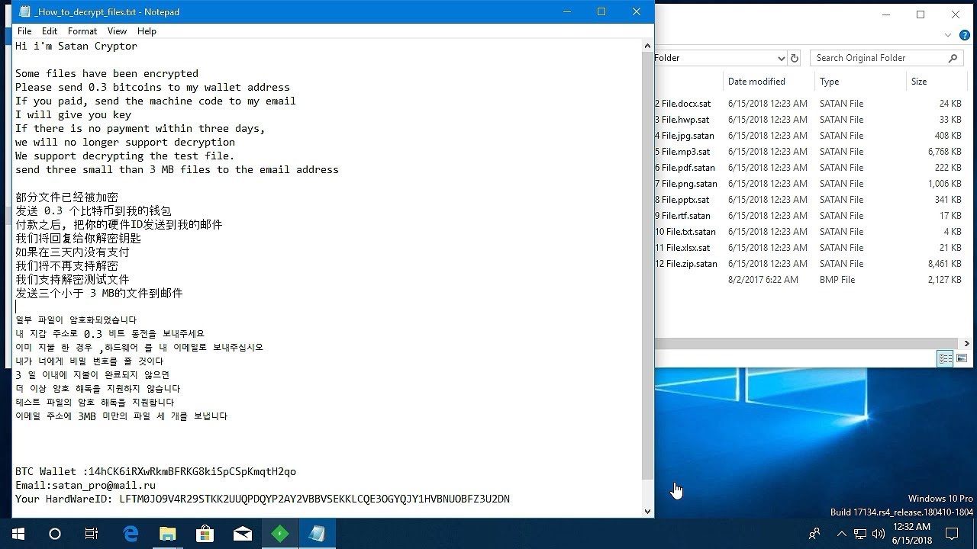Viewport: 977px width, 549px height.
Task: Open the Explorer address bar dropdown arrow
Action: 781,58
